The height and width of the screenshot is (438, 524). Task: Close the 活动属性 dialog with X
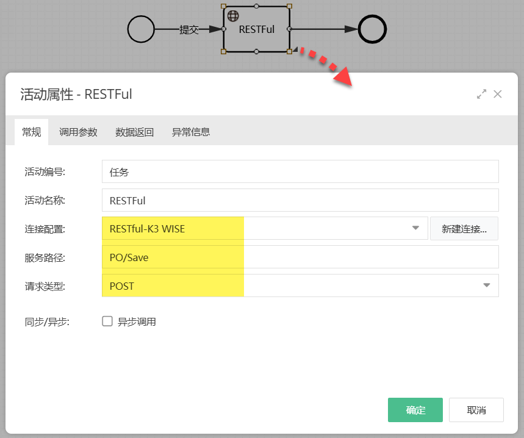point(498,94)
